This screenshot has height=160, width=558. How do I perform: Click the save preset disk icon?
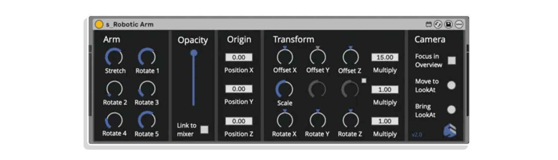[x=448, y=24]
